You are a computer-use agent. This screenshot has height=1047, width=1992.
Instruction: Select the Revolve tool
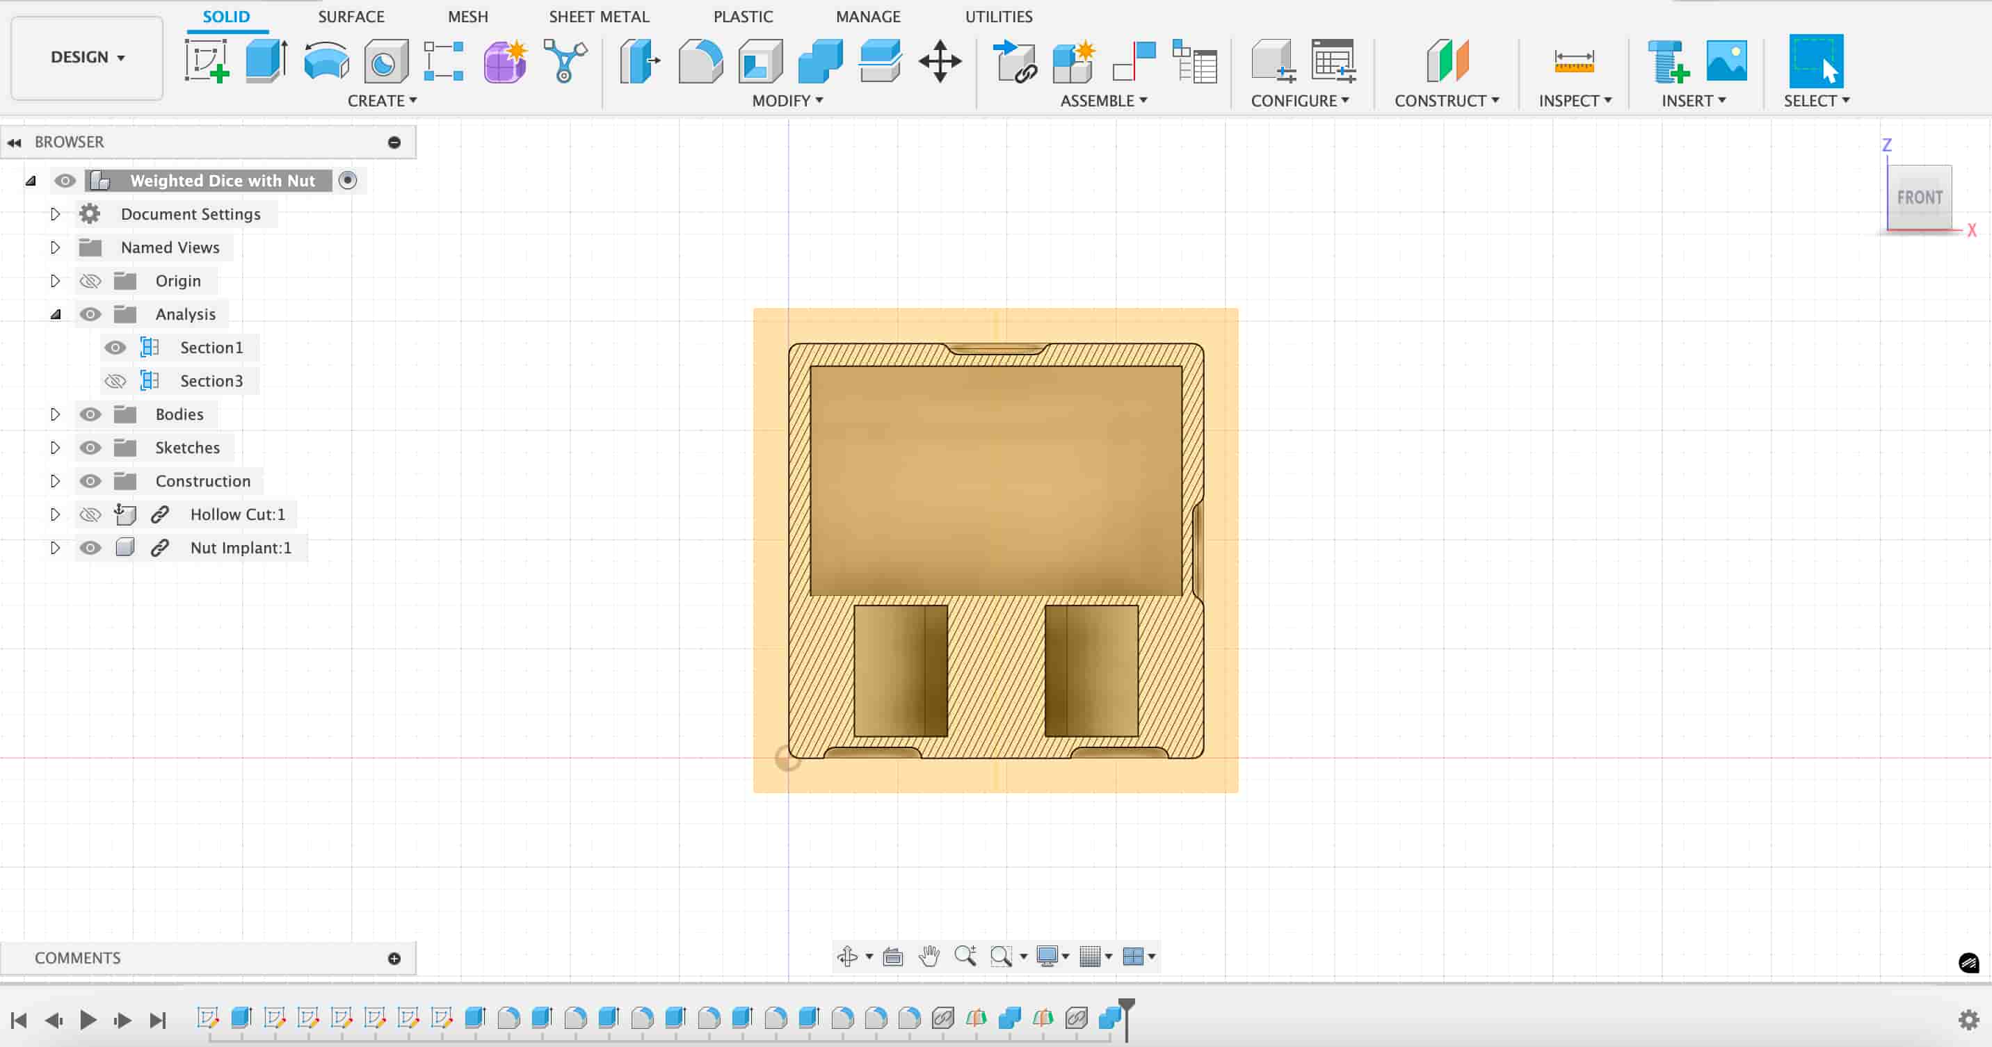coord(326,61)
